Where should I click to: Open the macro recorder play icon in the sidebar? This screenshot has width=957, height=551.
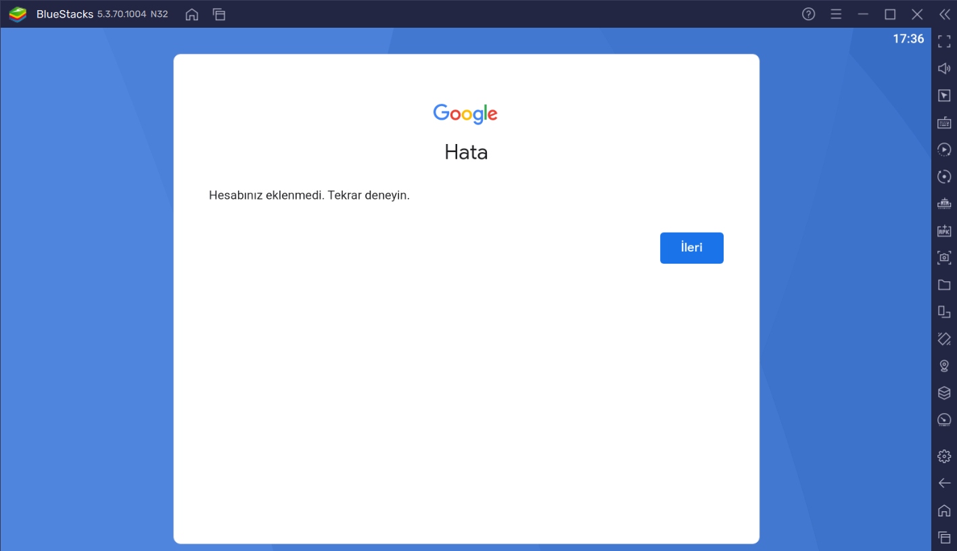pyautogui.click(x=944, y=149)
